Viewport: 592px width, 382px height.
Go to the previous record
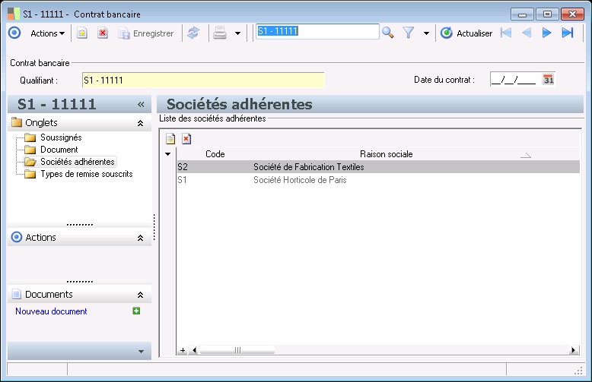(527, 33)
